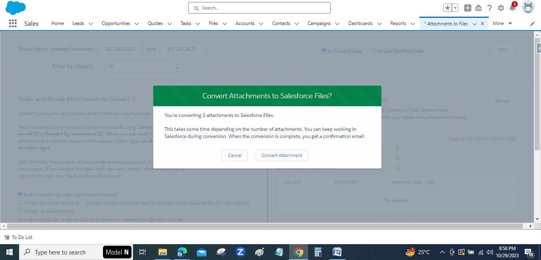Open Microsoft Edge from the taskbar
541x260 pixels.
click(x=182, y=252)
